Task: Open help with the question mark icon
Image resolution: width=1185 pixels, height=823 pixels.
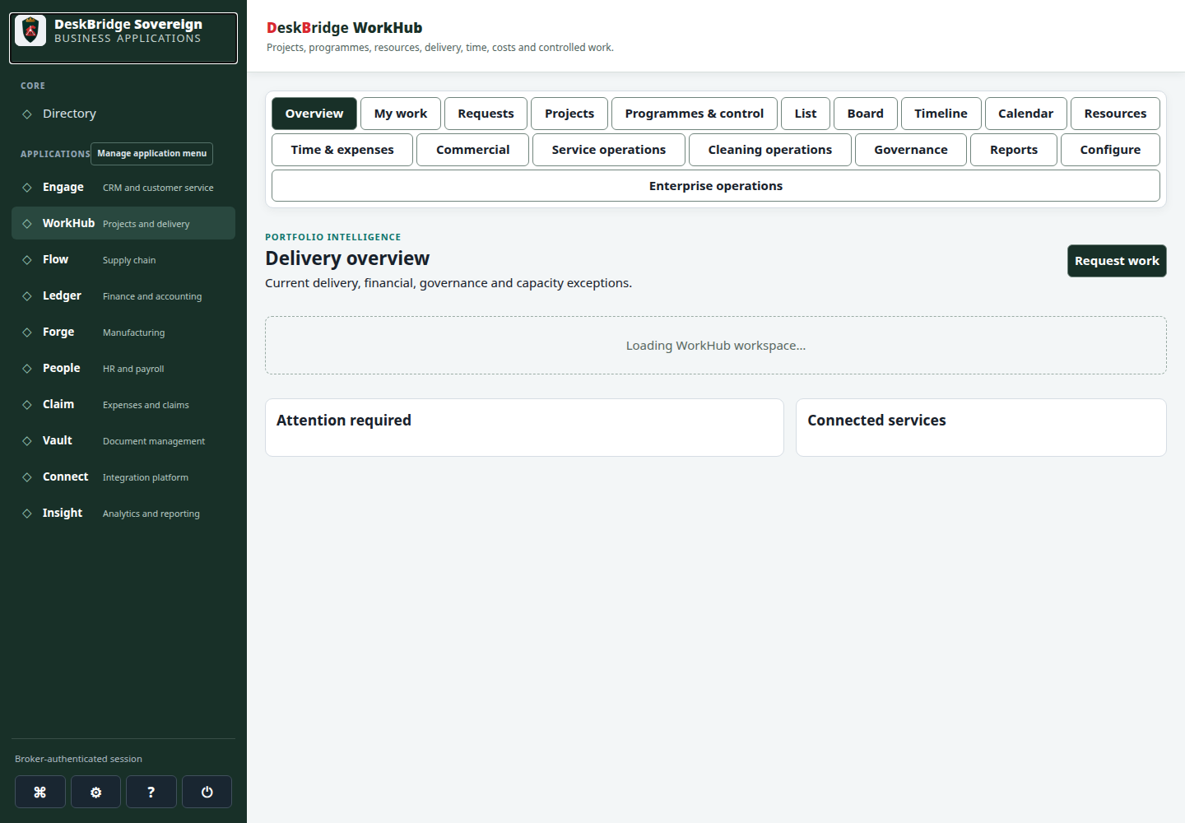Action: coord(151,792)
